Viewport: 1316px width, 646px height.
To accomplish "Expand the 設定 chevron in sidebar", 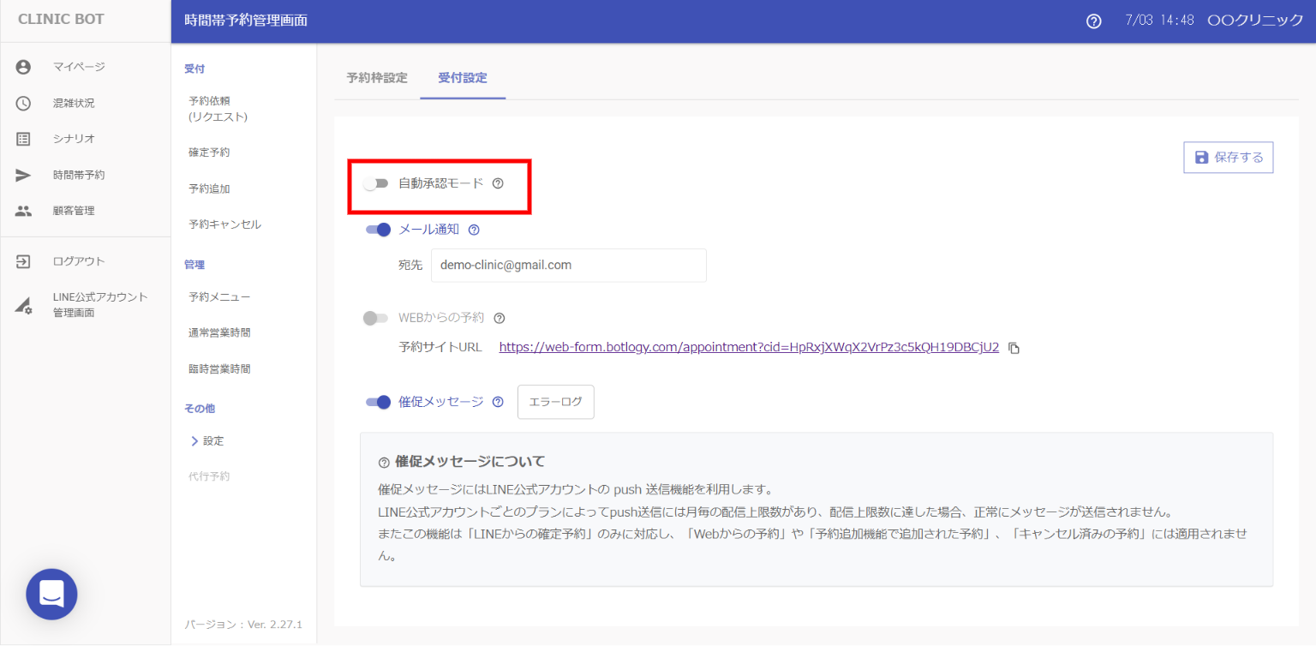I will pyautogui.click(x=194, y=441).
